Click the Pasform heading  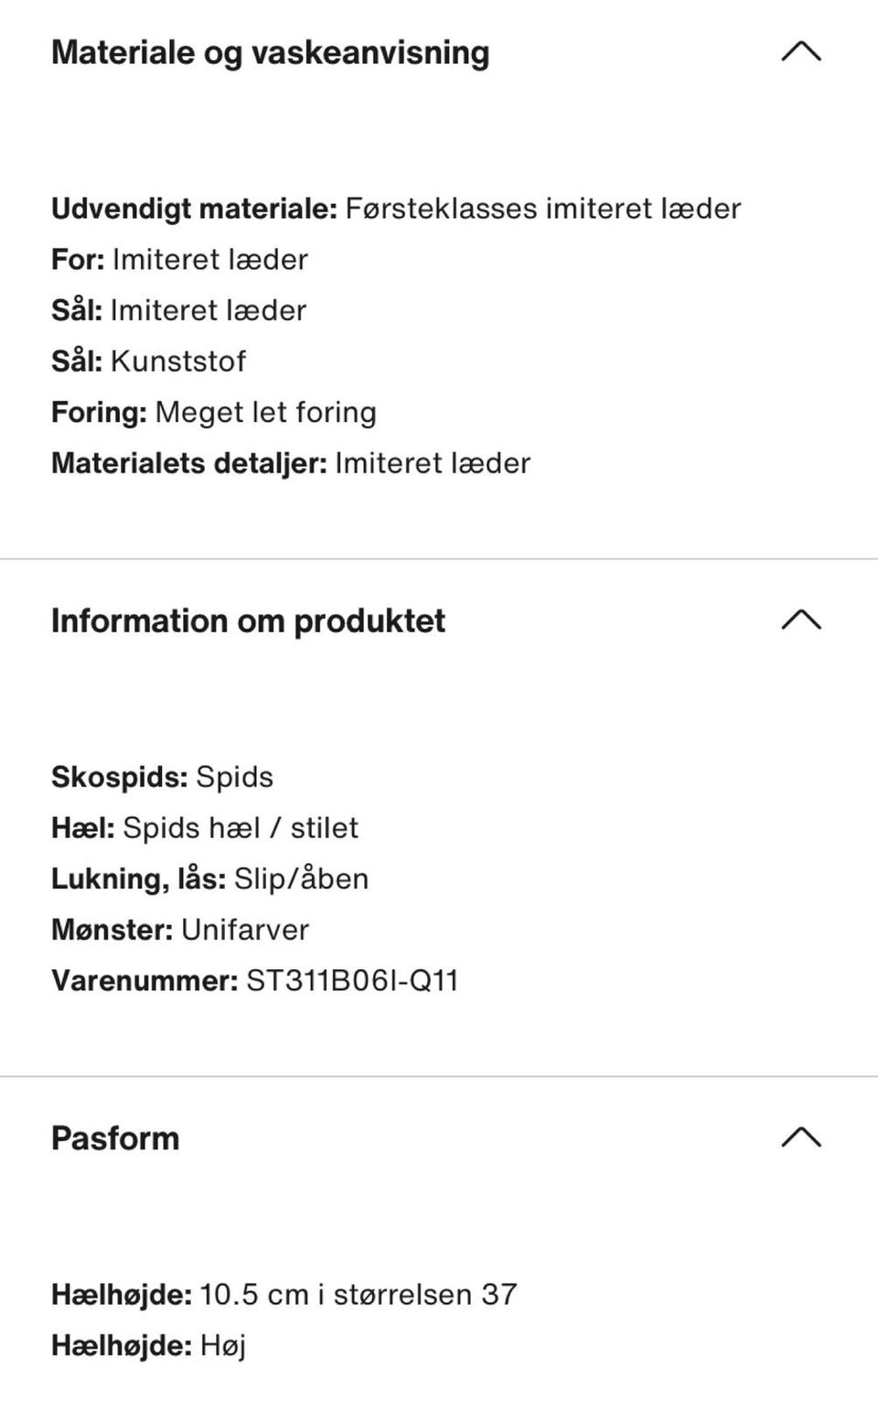(x=115, y=1138)
